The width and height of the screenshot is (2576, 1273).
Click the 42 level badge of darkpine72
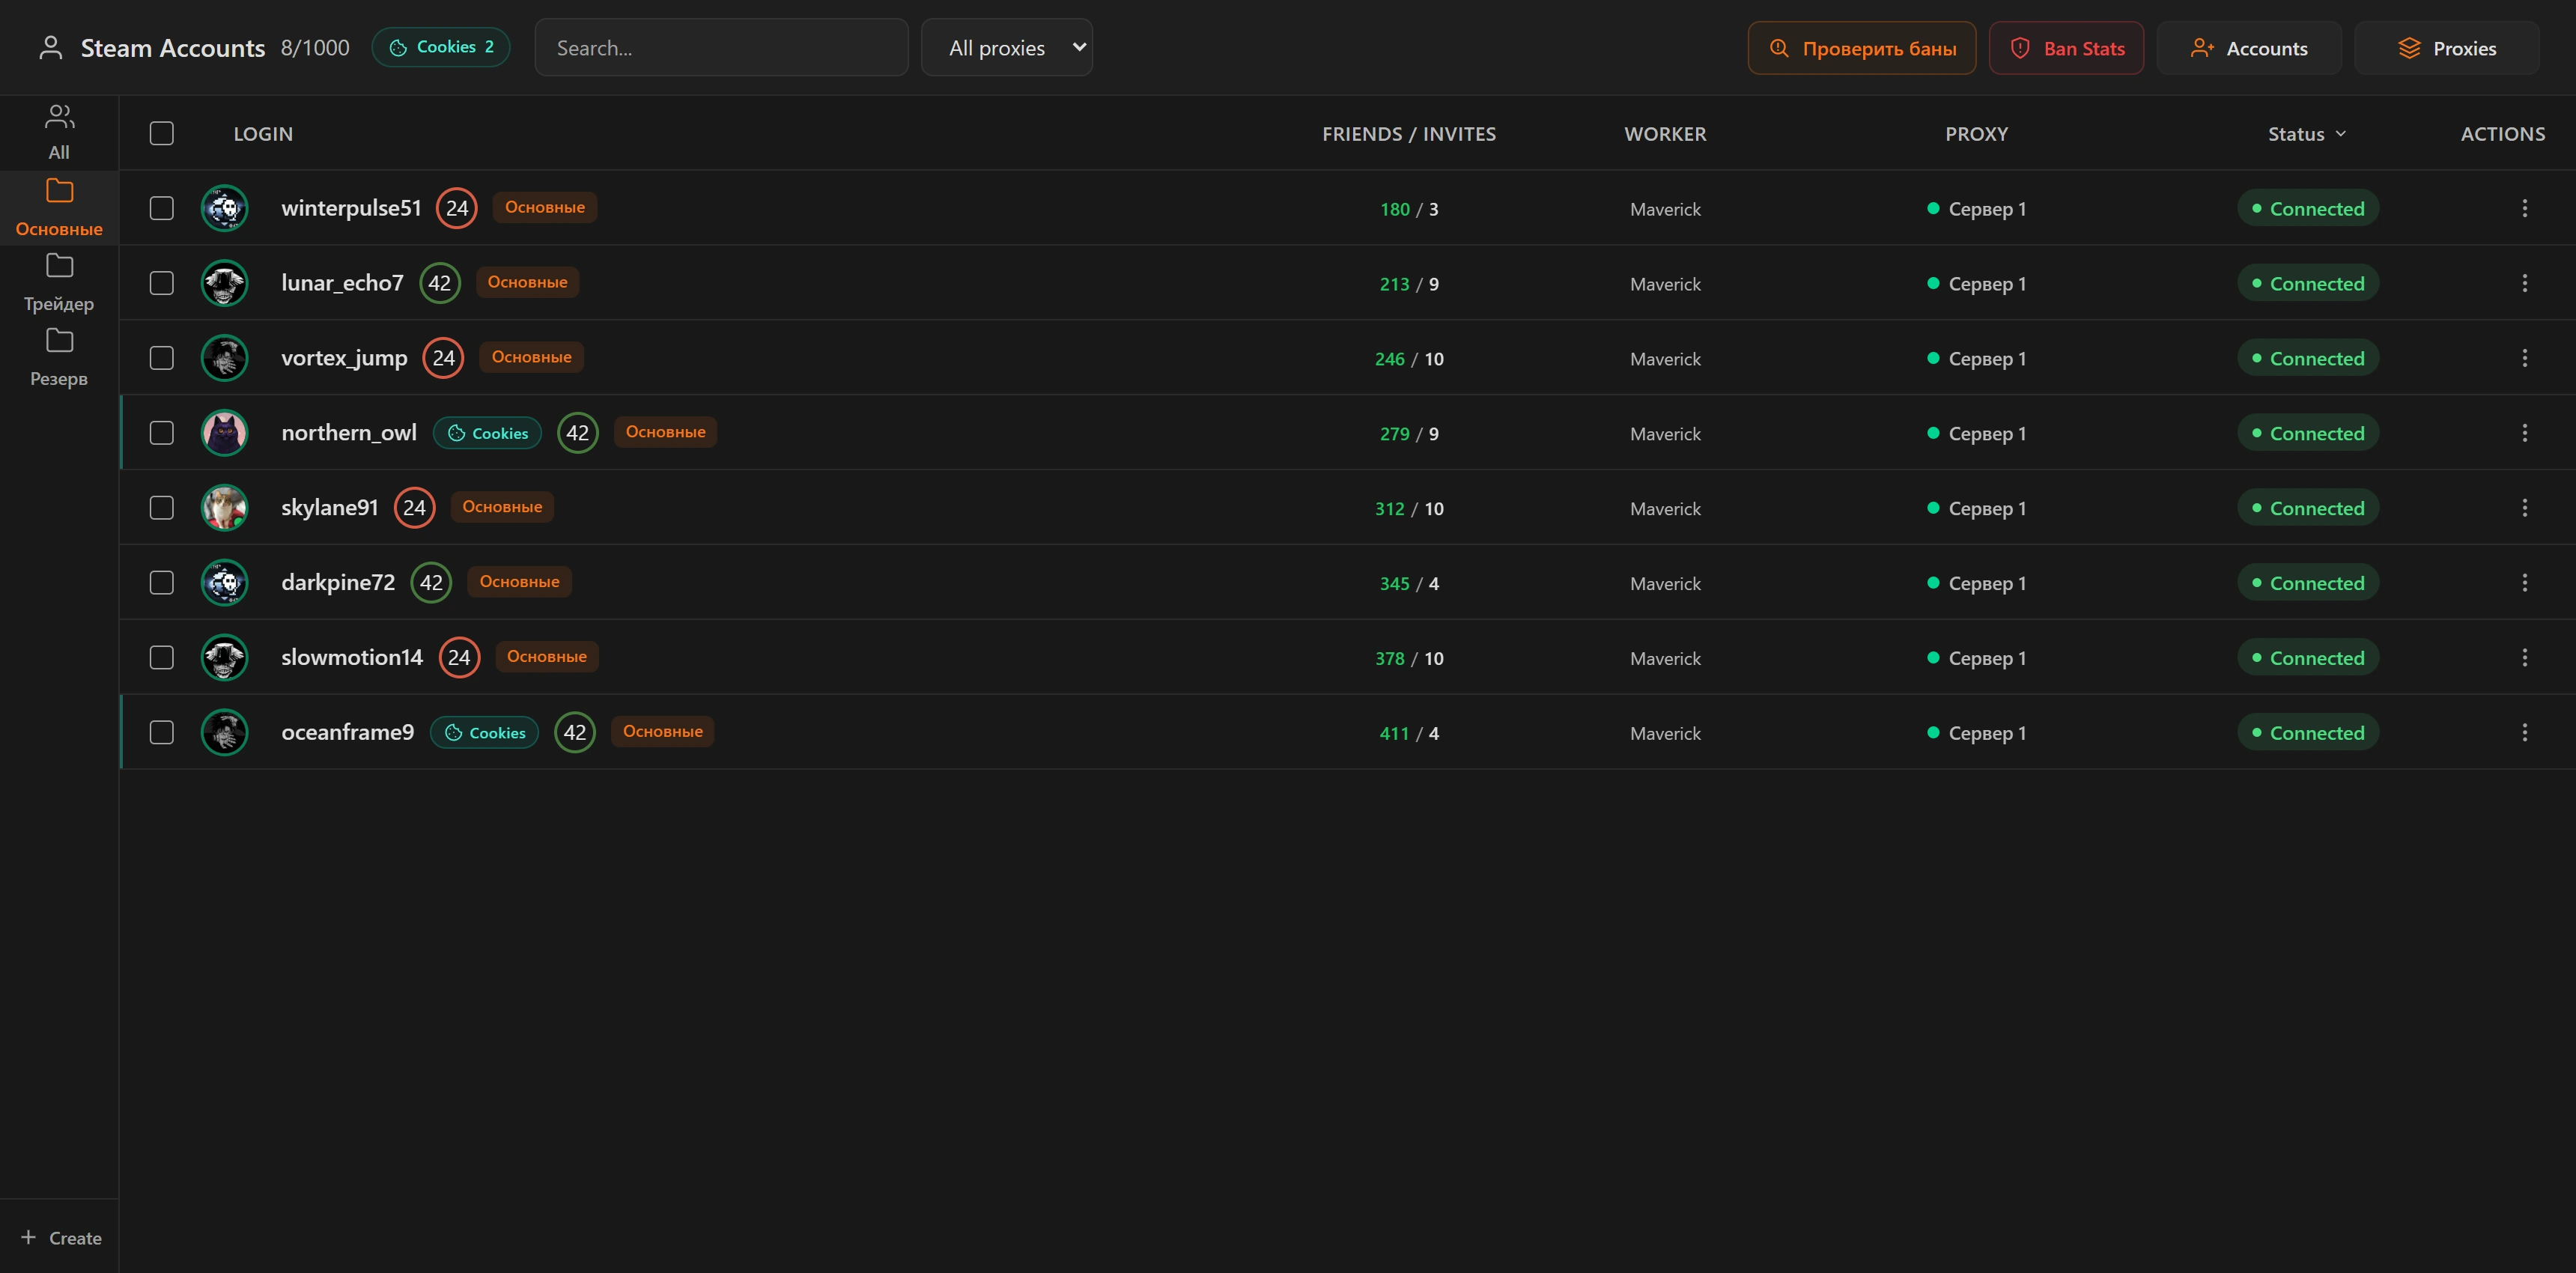[x=431, y=583]
